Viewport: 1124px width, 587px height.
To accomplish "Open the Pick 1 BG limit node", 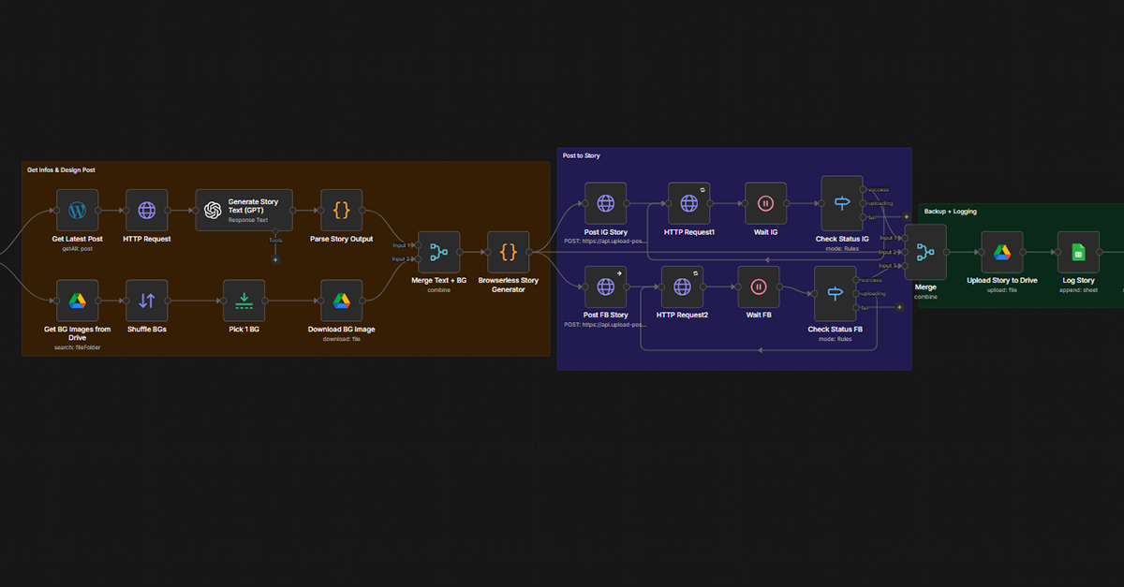I will click(x=244, y=301).
